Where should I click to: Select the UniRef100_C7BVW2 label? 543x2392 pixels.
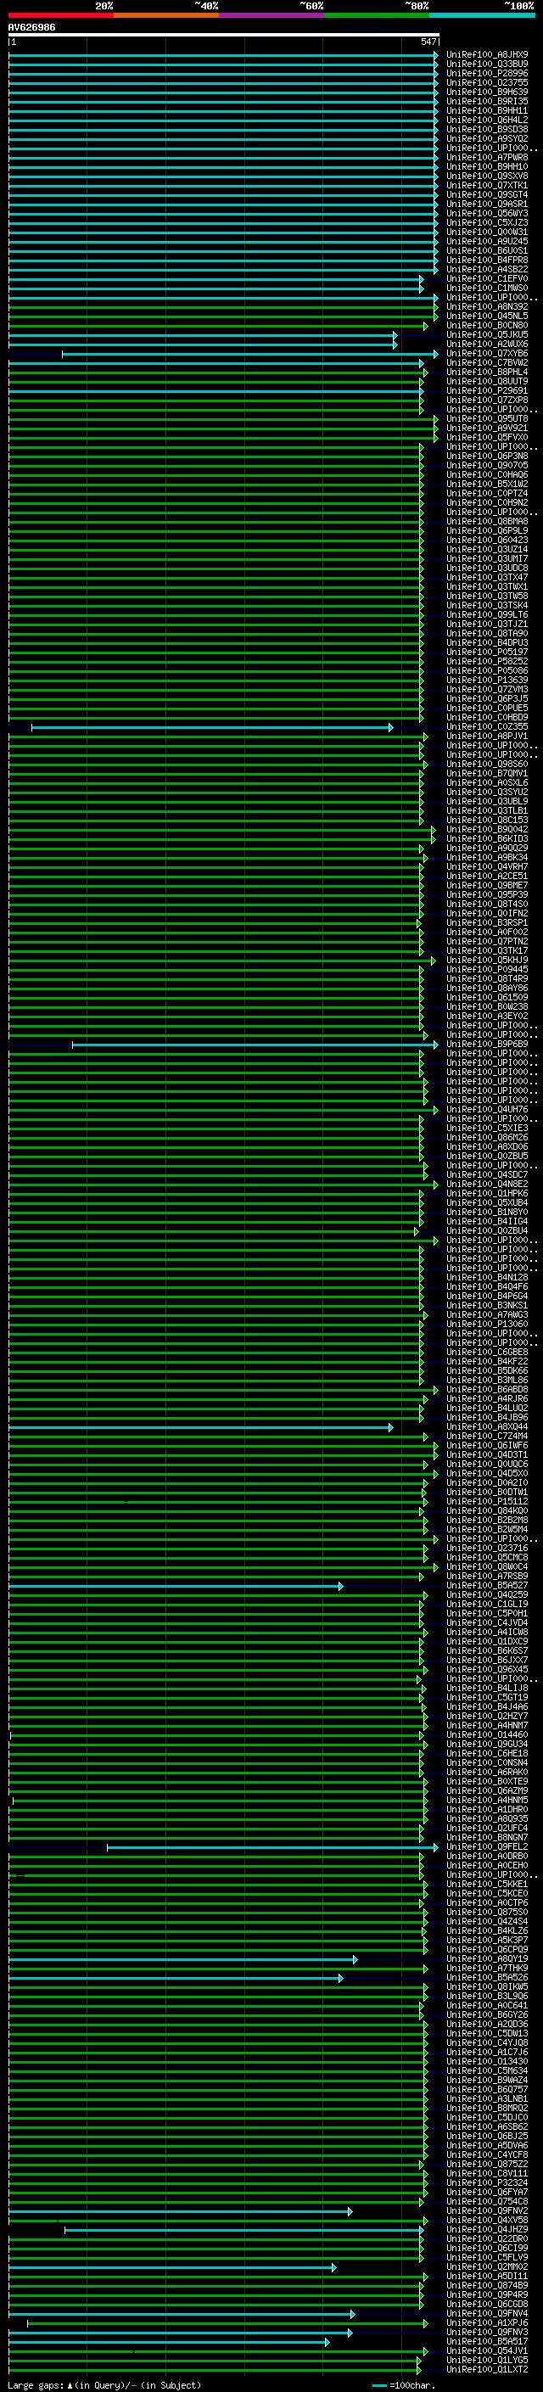pos(487,363)
